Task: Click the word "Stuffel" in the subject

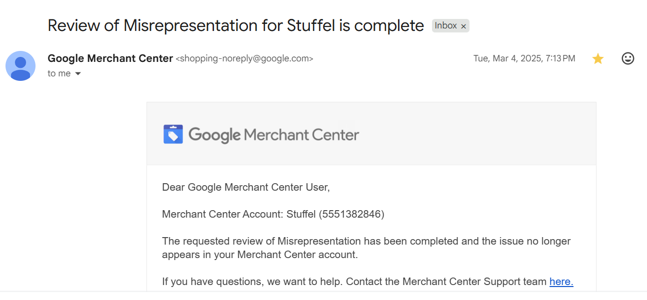Action: pos(311,25)
